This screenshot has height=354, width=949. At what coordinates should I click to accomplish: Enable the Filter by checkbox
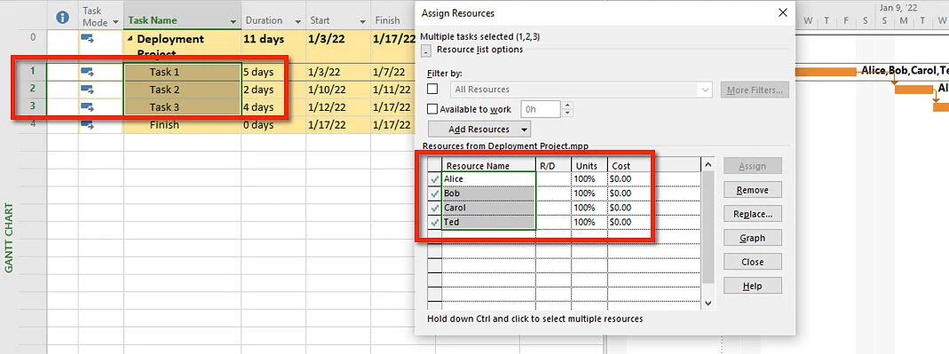pos(432,89)
